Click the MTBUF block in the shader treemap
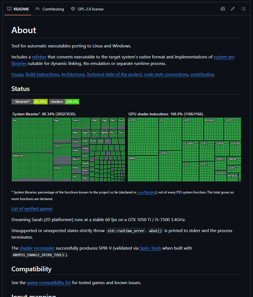 pos(233,178)
